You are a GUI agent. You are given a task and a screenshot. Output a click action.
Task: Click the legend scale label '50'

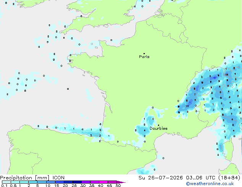point(118,185)
